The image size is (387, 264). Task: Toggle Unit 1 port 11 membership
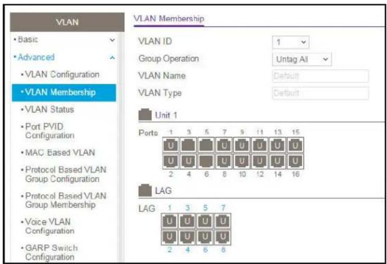click(260, 145)
